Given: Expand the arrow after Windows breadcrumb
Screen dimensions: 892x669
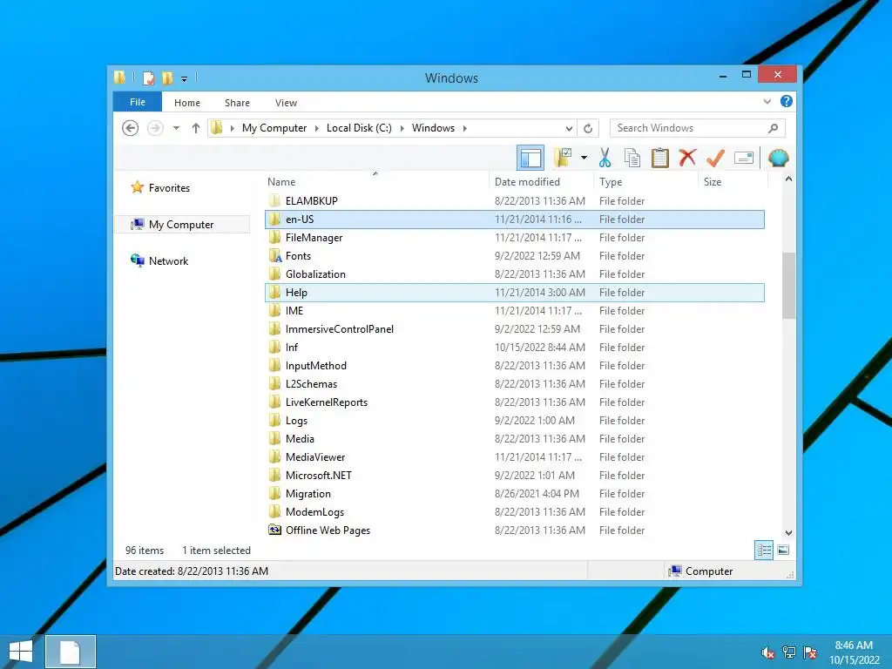Looking at the screenshot, I should pyautogui.click(x=465, y=129).
